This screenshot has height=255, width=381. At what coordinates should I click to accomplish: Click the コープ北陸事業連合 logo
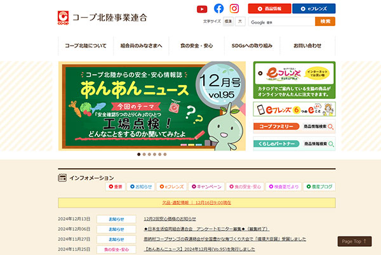tap(102, 18)
